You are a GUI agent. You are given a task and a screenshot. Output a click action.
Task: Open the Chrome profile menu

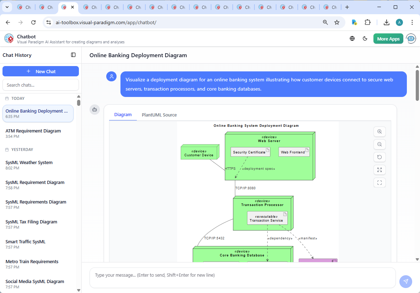coord(399,22)
